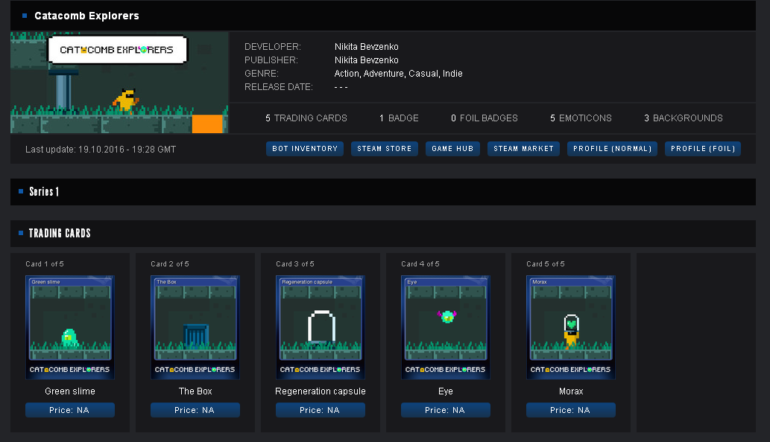Click the publisher name Nikita Bevzenko
This screenshot has height=442, width=770.
pos(366,60)
